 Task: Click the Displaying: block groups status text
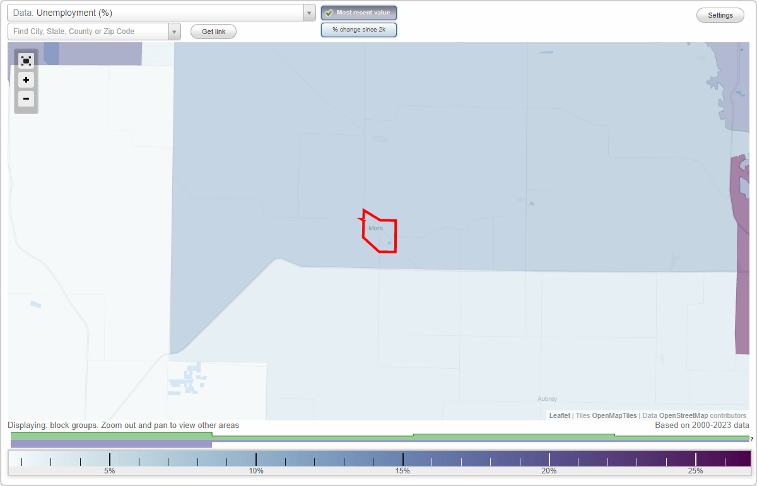pyautogui.click(x=123, y=425)
